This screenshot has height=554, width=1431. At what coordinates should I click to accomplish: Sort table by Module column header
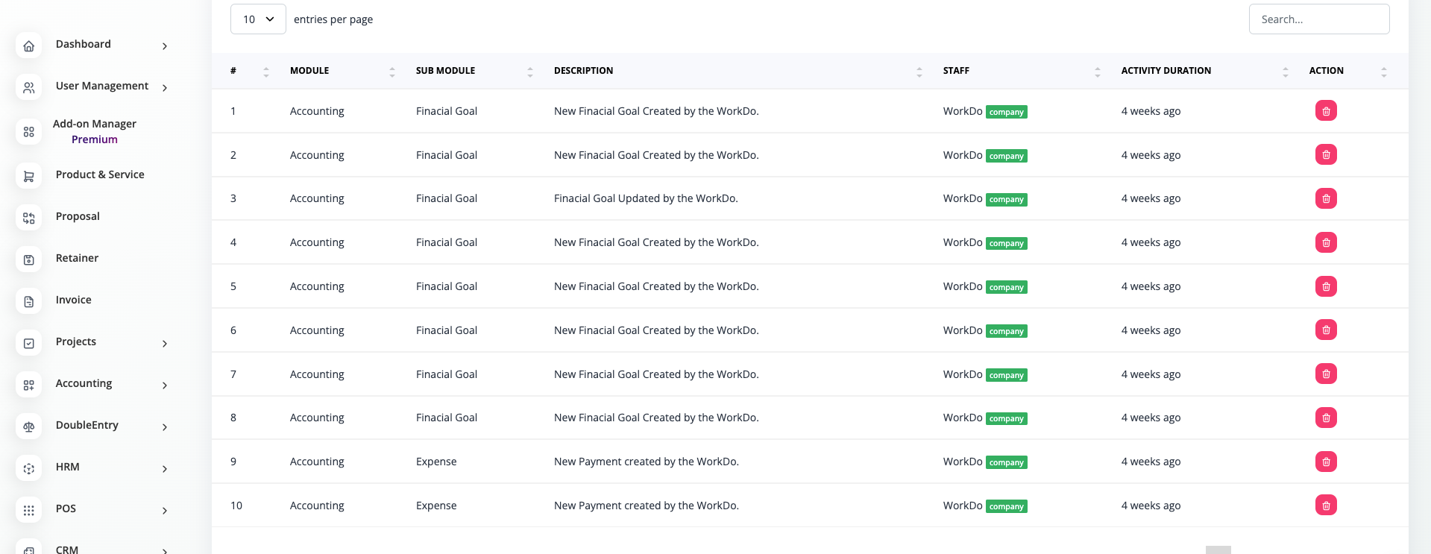pyautogui.click(x=309, y=71)
